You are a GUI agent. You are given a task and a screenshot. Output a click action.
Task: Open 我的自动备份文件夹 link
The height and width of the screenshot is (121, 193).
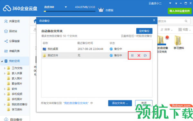click(x=76, y=103)
